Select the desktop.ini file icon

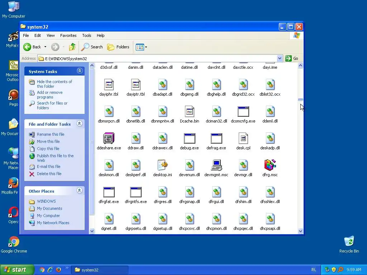(162, 165)
